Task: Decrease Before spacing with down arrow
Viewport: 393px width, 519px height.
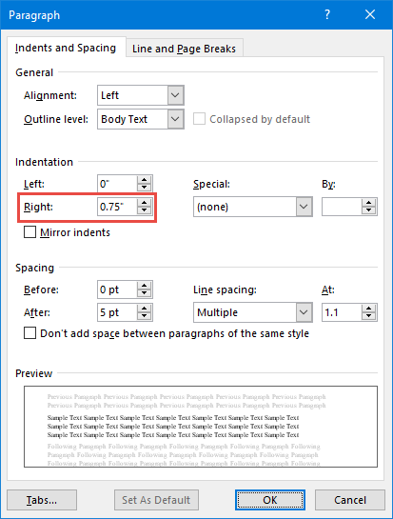Action: tap(145, 293)
